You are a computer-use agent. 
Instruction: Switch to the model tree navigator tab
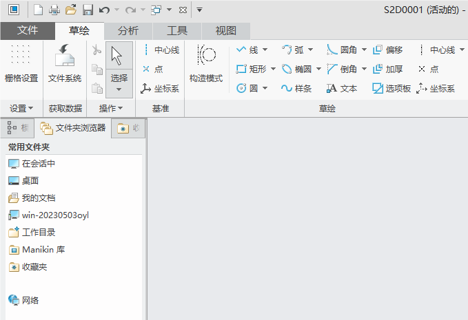[18, 128]
